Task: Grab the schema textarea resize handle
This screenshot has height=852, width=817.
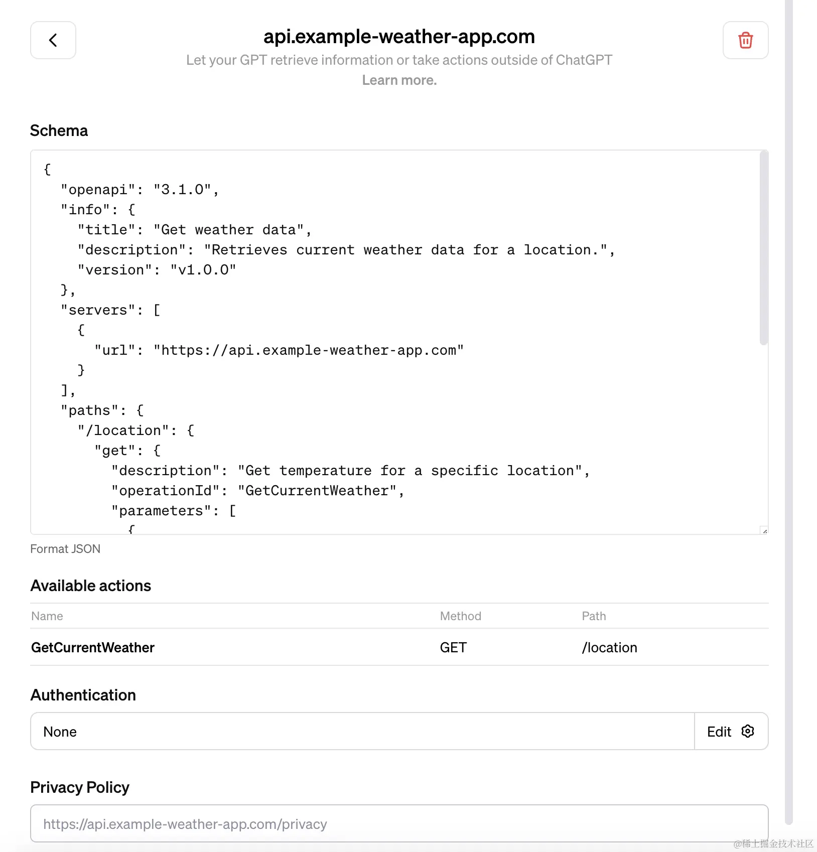Action: pos(764,530)
